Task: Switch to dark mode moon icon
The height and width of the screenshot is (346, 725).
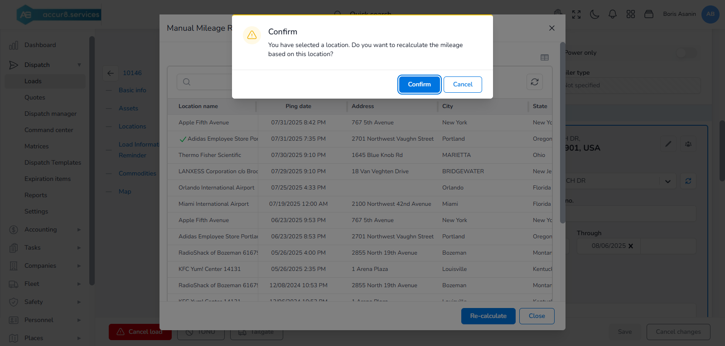Action: (x=594, y=14)
